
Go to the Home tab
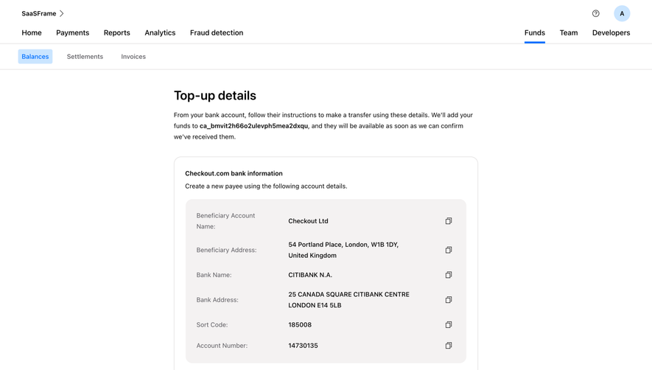pyautogui.click(x=32, y=33)
